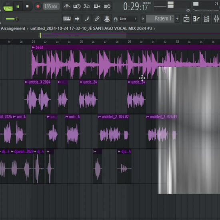The width and height of the screenshot is (220, 220).
Task: Toggle loop recording
Action: (107, 6)
